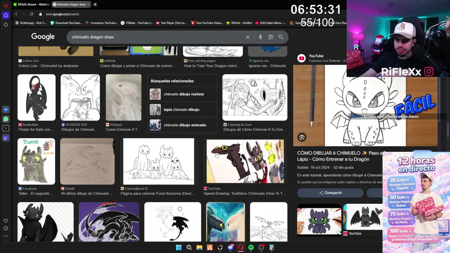Image resolution: width=450 pixels, height=253 pixels.
Task: Open a new browser tab
Action: coord(95,4)
